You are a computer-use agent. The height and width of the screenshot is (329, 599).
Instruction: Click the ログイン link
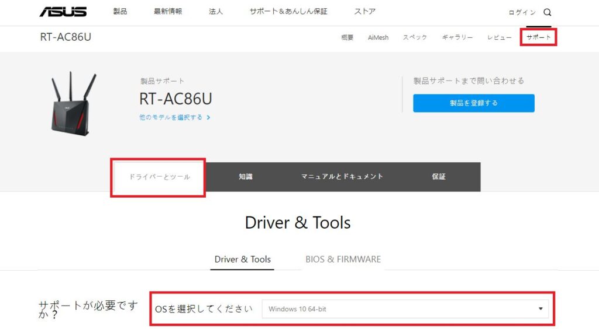(522, 13)
